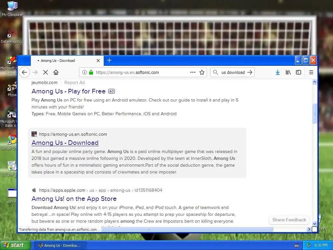The height and width of the screenshot is (250, 333).
Task: Go back to the previous page
Action: click(x=24, y=72)
